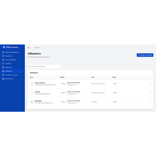The width and height of the screenshot is (156, 156).
Task: Click Actif status badge for Jane Doe
Action: (115, 93)
